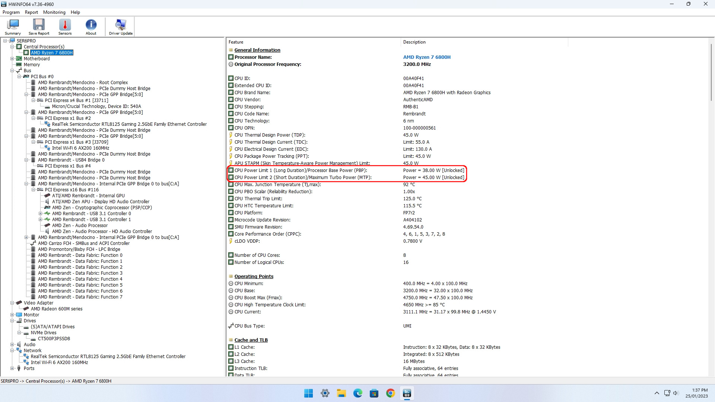Launch Google Chrome from taskbar

[391, 393]
